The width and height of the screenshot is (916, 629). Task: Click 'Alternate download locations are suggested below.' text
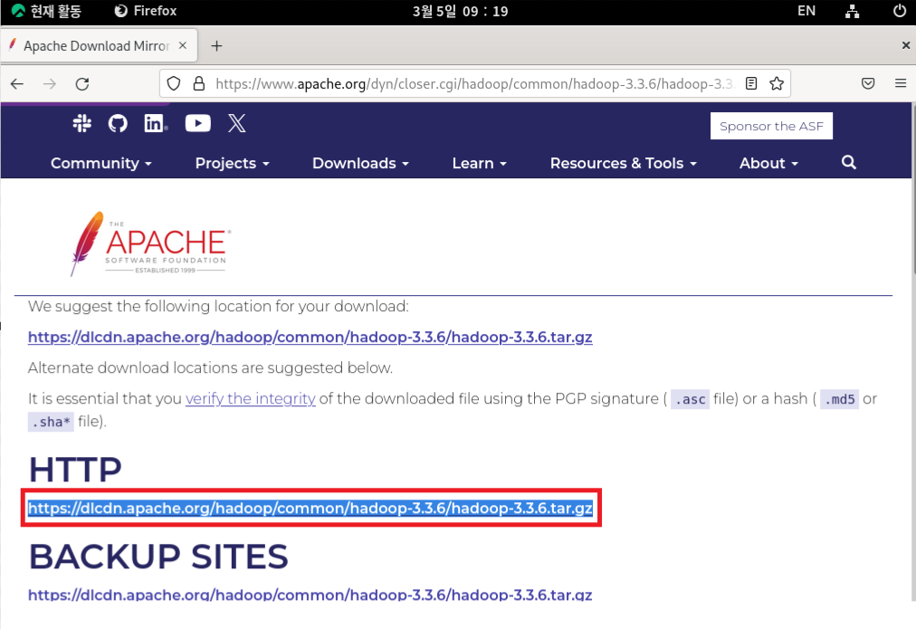tap(210, 368)
